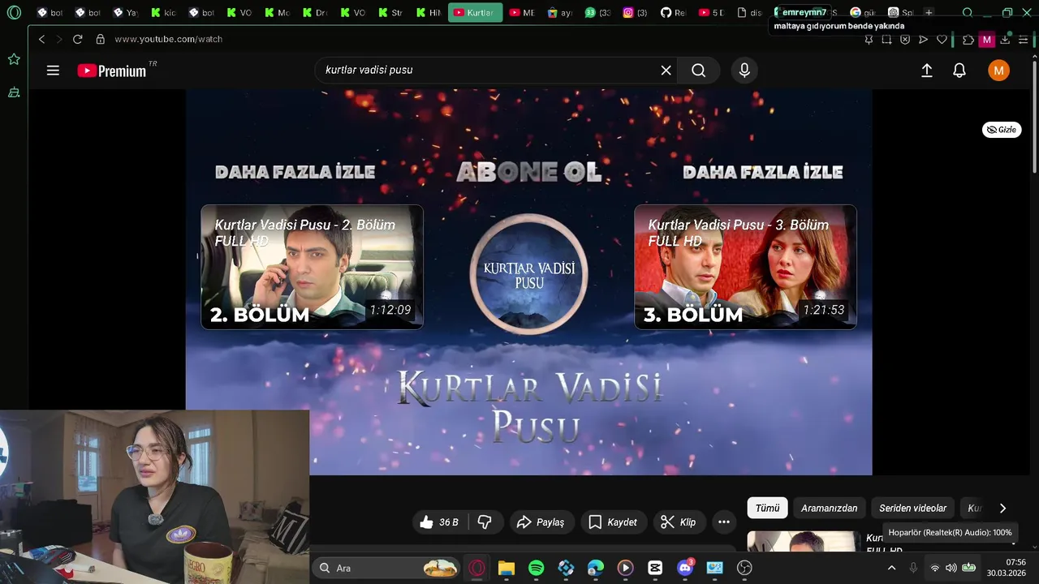Open File Explorer from the taskbar
Viewport: 1039px width, 584px height.
[507, 568]
